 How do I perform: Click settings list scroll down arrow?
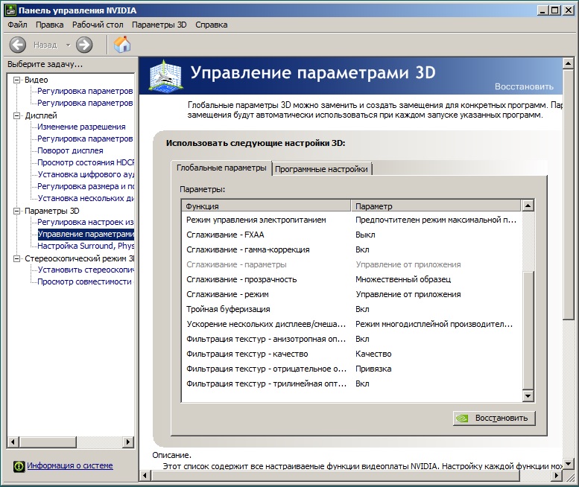[528, 396]
